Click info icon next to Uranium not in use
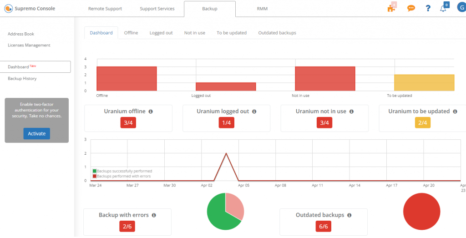The height and width of the screenshot is (238, 466). click(352, 111)
